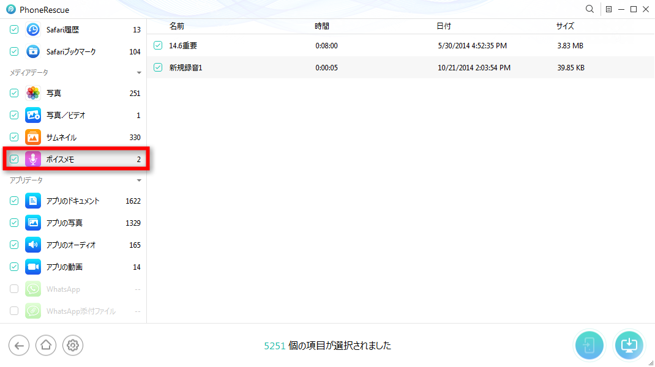
Task: Uncheck the 14.6重要 recording checkbox
Action: [158, 45]
